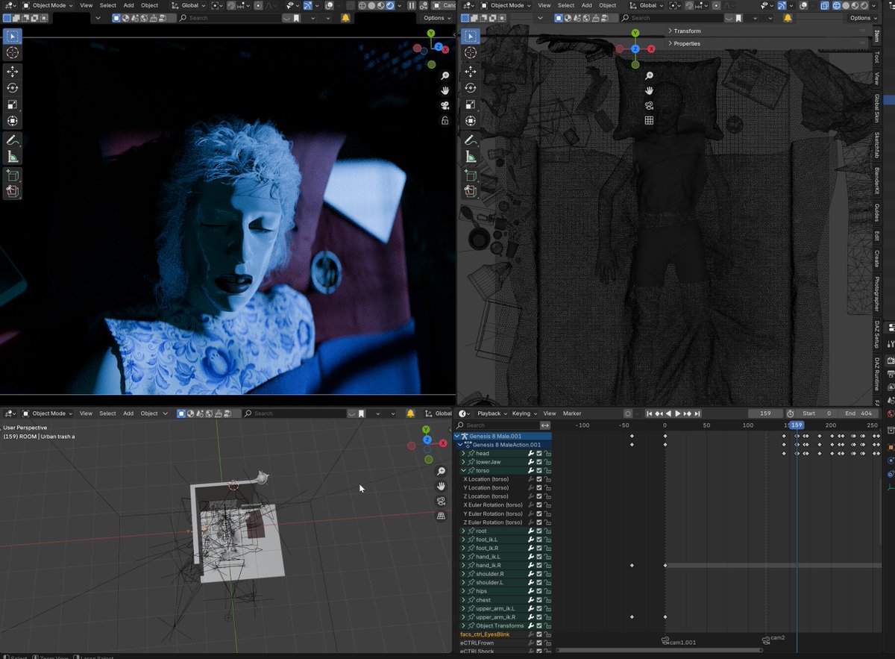
Task: Toggle auto keying record button
Action: point(628,413)
